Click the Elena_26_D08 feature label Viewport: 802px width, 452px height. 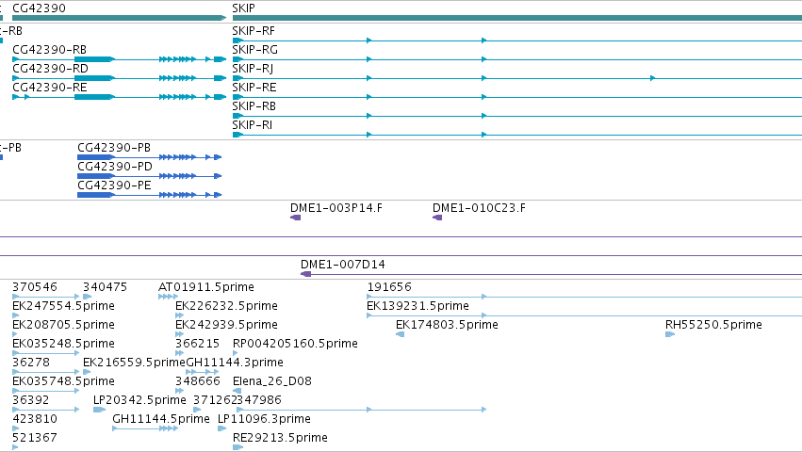point(272,381)
